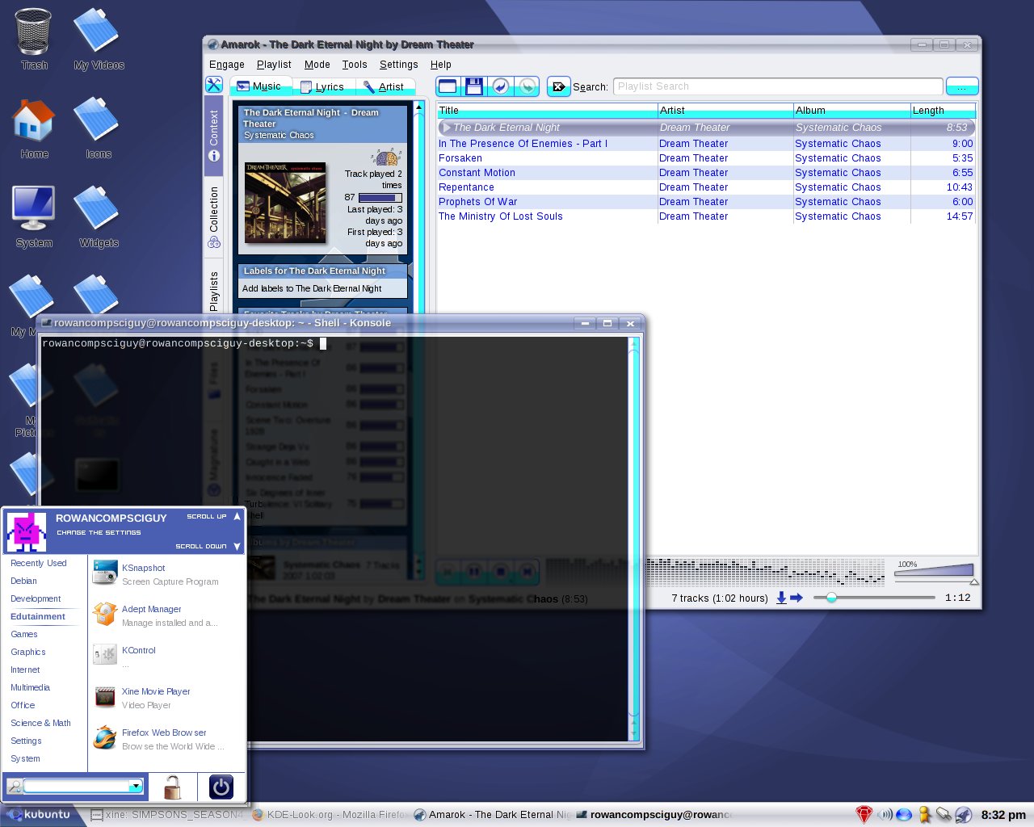Click SCROLL UP in menu header
Image resolution: width=1034 pixels, height=827 pixels.
tap(214, 516)
